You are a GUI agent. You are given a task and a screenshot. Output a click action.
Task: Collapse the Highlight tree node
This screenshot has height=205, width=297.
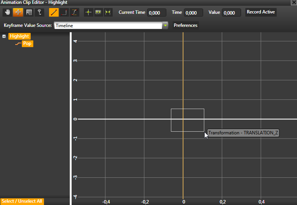click(4, 36)
